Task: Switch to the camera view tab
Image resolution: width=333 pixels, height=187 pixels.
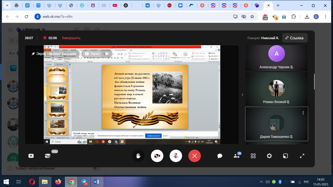Action: pos(107,54)
